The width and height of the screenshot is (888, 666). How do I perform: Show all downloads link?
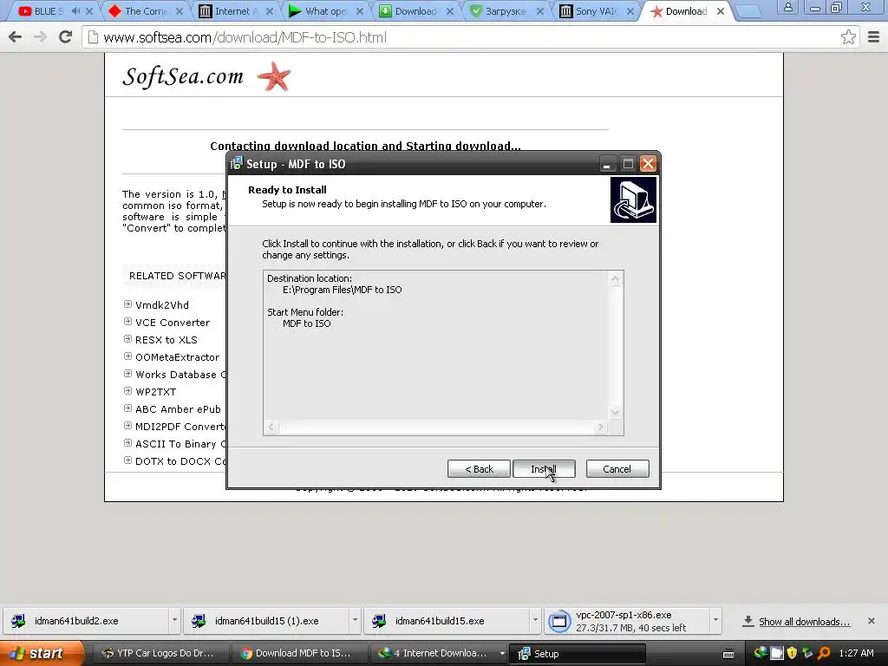click(x=804, y=622)
